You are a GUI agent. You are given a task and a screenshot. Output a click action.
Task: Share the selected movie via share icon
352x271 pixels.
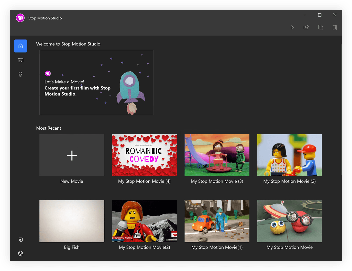(x=306, y=27)
